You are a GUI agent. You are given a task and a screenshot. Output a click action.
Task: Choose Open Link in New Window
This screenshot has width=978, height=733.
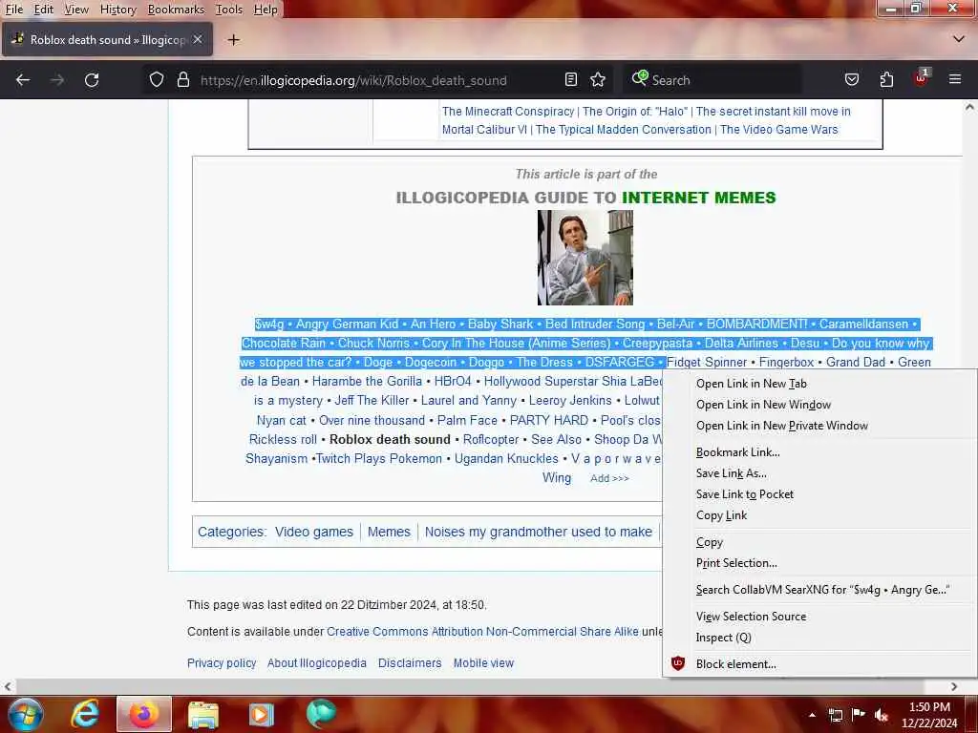[819, 405]
